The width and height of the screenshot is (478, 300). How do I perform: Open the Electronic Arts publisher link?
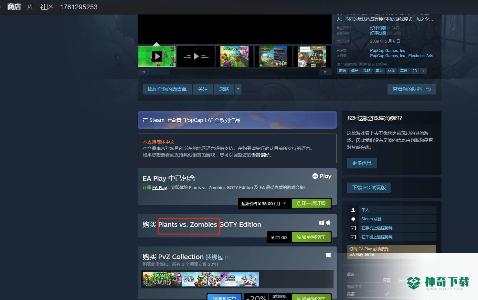pyautogui.click(x=421, y=56)
